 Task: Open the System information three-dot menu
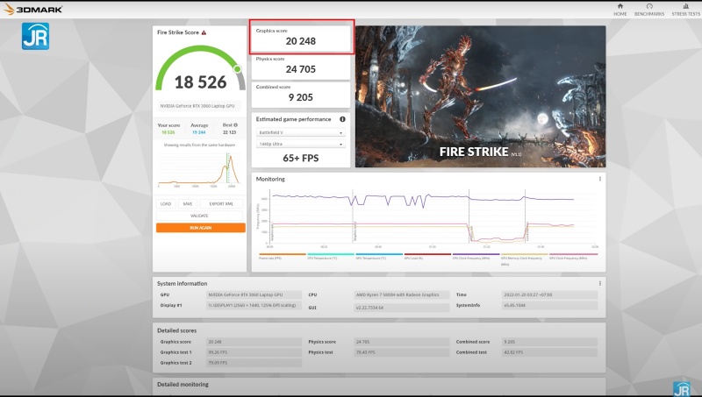[600, 283]
